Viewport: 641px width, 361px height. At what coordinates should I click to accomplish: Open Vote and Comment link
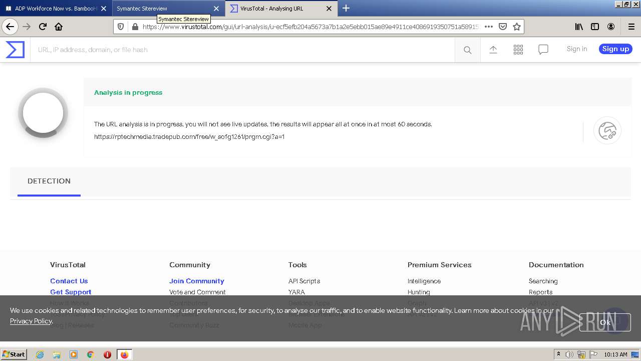pos(197,292)
